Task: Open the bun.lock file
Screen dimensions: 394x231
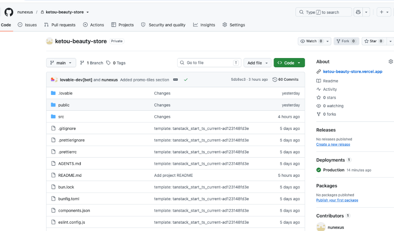Action: [66, 187]
